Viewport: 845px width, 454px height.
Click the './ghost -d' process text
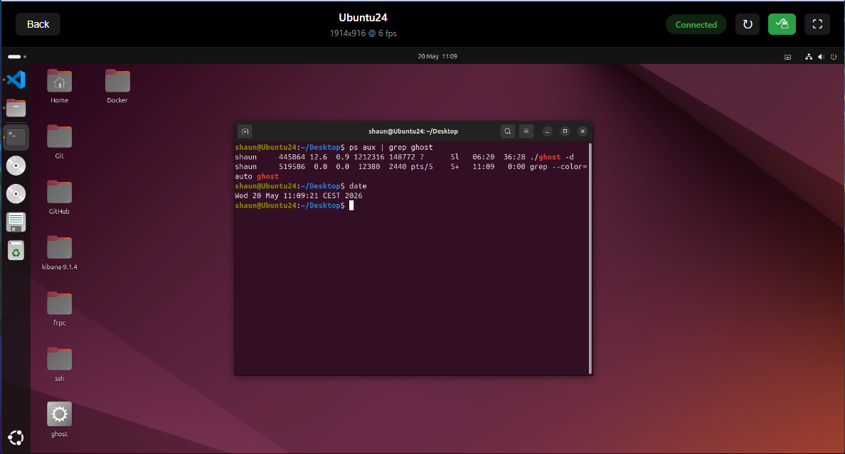click(552, 157)
